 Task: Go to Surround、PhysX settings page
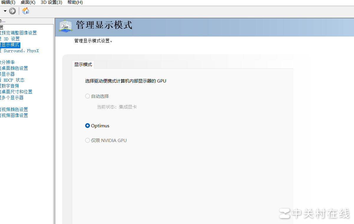21,51
